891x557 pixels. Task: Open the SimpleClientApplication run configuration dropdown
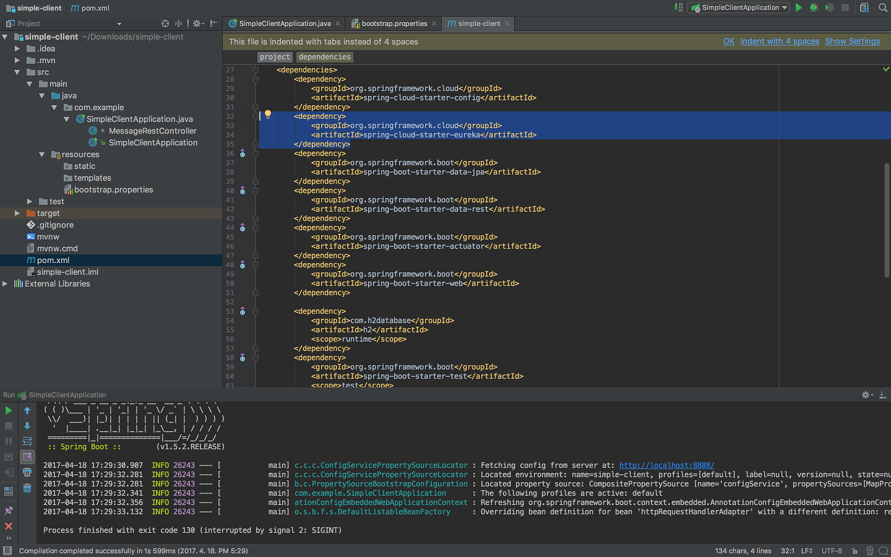point(740,8)
